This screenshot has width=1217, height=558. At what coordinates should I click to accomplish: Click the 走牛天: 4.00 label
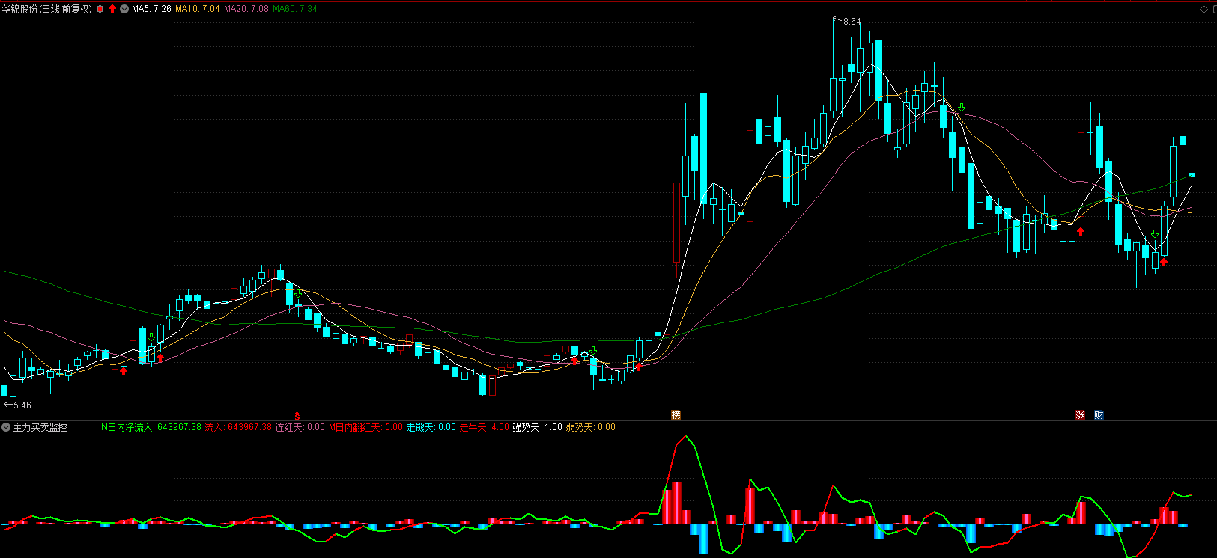click(485, 427)
